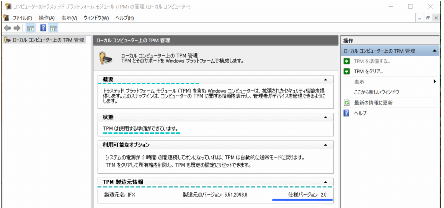Click 最新の情報に更新 action
Image resolution: width=444 pixels, height=208 pixels.
click(x=374, y=103)
